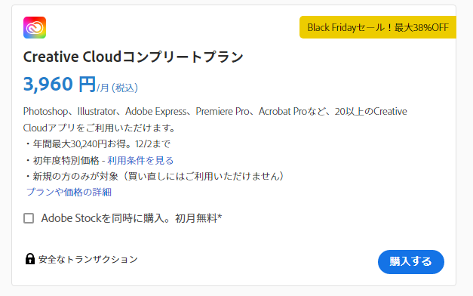Click the Black Fridayセール yellow badge
Screen dimensions: 473x296
point(378,27)
